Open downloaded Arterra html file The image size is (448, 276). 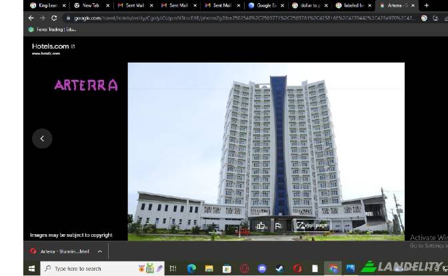60,251
